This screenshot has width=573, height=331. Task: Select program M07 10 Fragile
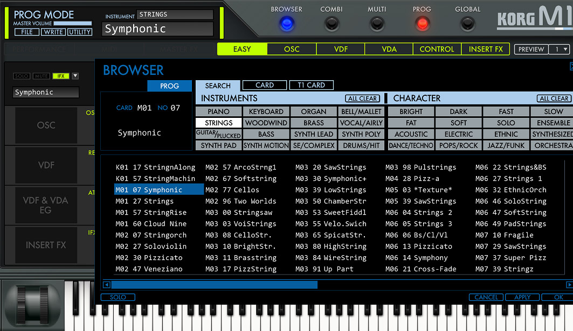pyautogui.click(x=505, y=235)
